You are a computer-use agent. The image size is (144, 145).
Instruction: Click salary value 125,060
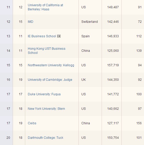[113, 51]
